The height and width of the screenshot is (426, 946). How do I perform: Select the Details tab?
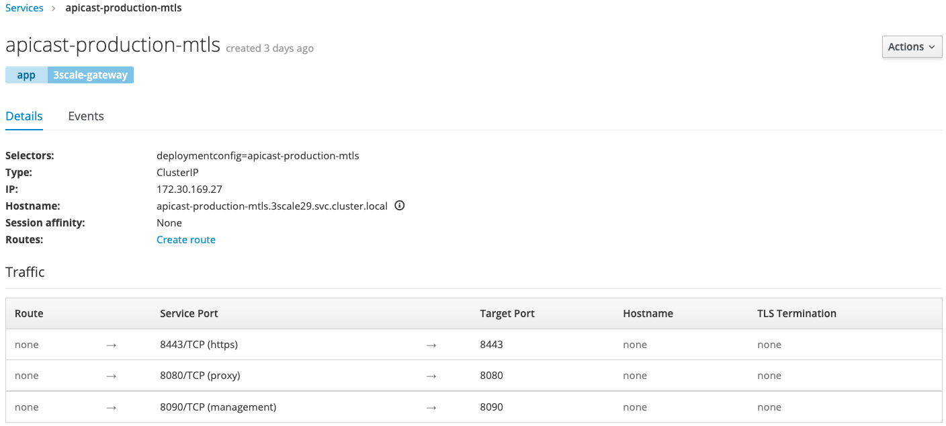click(24, 116)
